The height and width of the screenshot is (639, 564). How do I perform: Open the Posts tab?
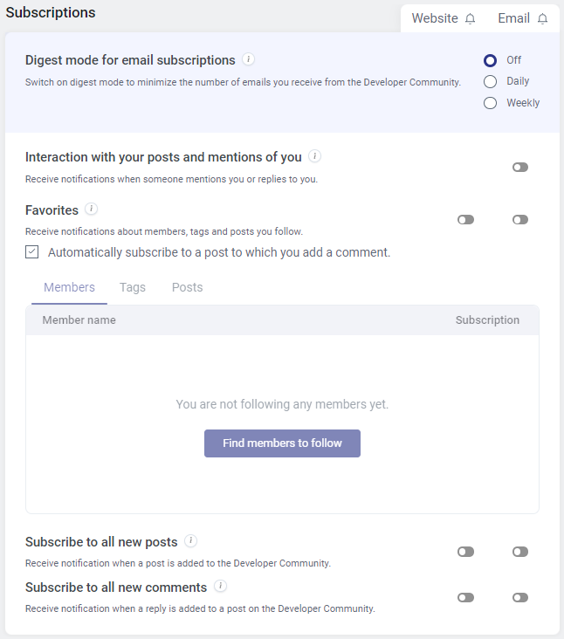click(x=187, y=287)
